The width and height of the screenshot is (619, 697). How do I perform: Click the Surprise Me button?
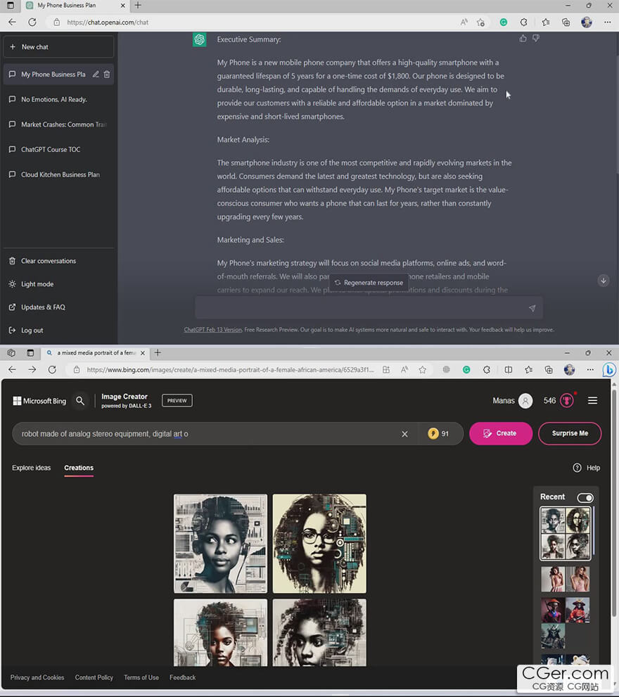coord(570,433)
